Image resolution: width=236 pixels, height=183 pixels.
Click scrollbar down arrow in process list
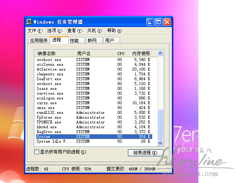point(160,142)
